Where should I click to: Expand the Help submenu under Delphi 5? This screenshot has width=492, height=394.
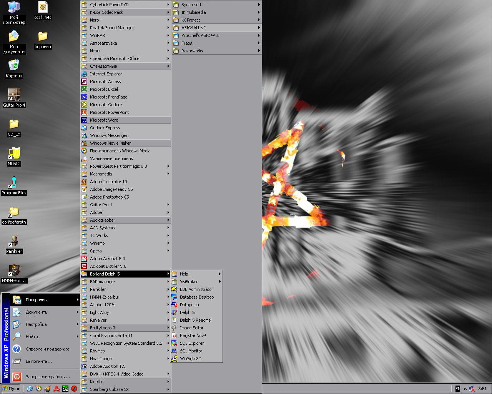(197, 274)
